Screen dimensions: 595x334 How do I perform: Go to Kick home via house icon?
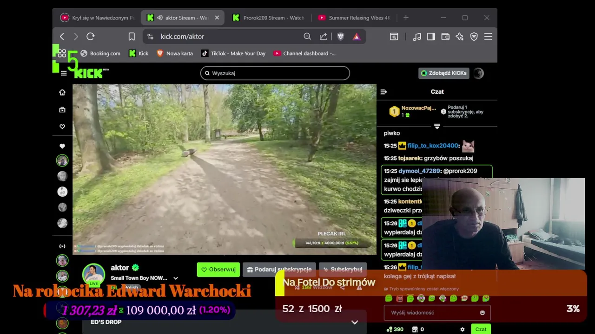(62, 92)
